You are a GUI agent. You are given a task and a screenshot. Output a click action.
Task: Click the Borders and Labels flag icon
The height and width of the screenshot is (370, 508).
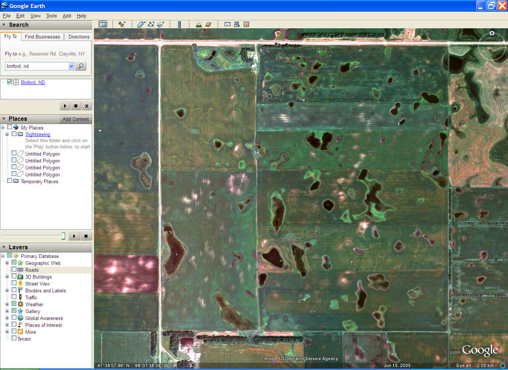tap(20, 291)
